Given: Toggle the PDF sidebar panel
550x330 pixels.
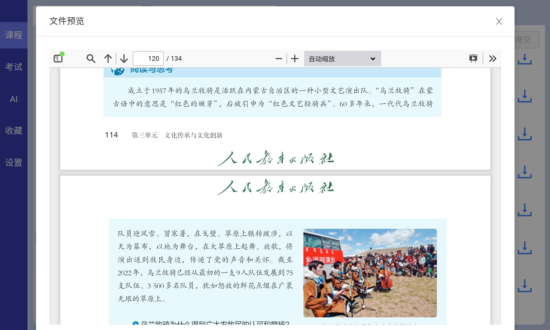Looking at the screenshot, I should tap(58, 59).
